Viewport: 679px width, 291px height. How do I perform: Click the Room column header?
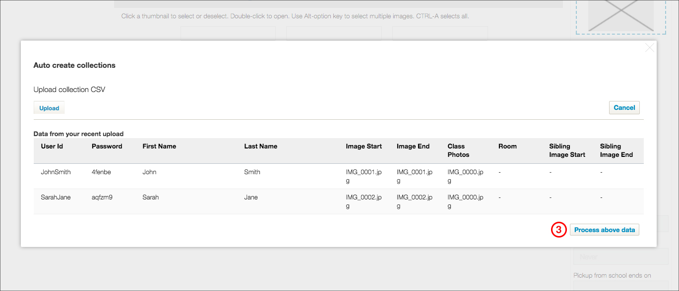click(x=507, y=146)
